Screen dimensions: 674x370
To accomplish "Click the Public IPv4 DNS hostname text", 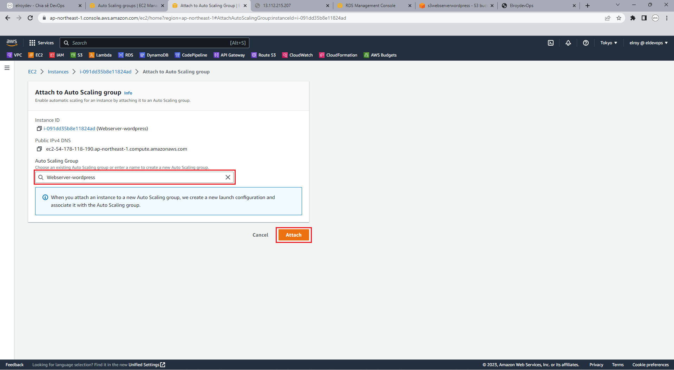I will [117, 149].
